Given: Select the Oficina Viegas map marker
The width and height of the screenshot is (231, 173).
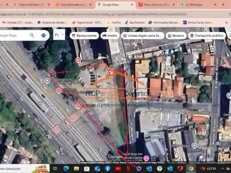Looking at the screenshot, I should coord(194,146).
